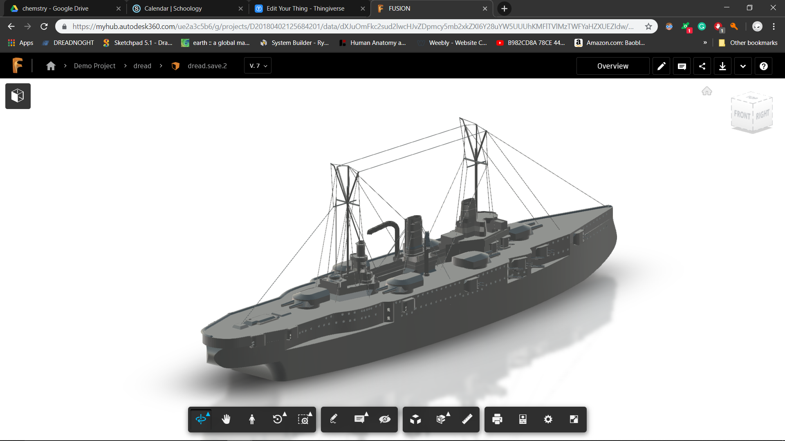
Task: Select the Zoom window tool
Action: tap(303, 419)
